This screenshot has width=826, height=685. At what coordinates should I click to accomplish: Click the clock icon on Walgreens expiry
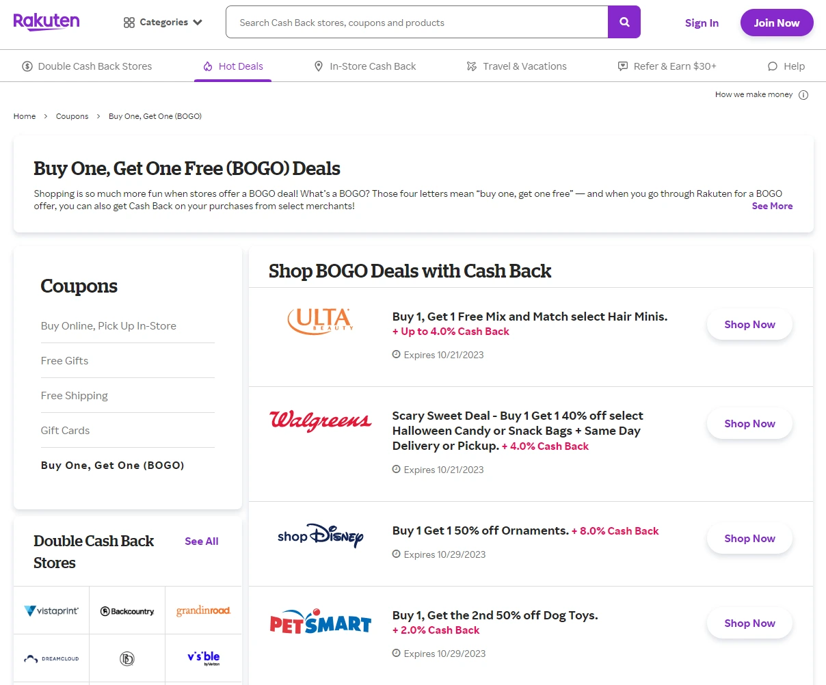(x=396, y=469)
